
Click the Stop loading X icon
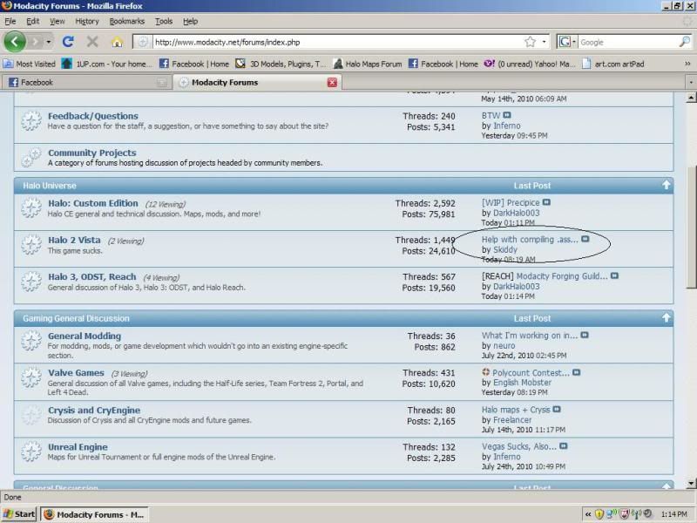click(x=92, y=42)
